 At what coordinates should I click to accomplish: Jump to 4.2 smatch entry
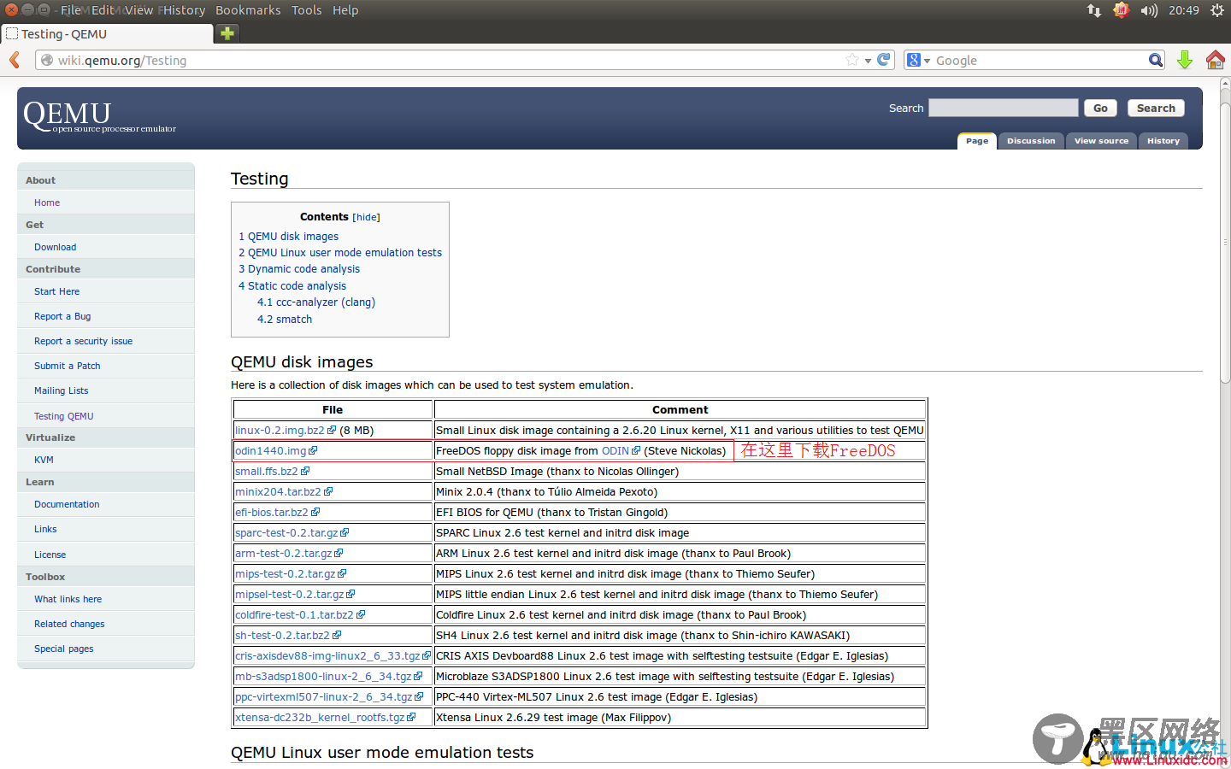[x=285, y=320]
